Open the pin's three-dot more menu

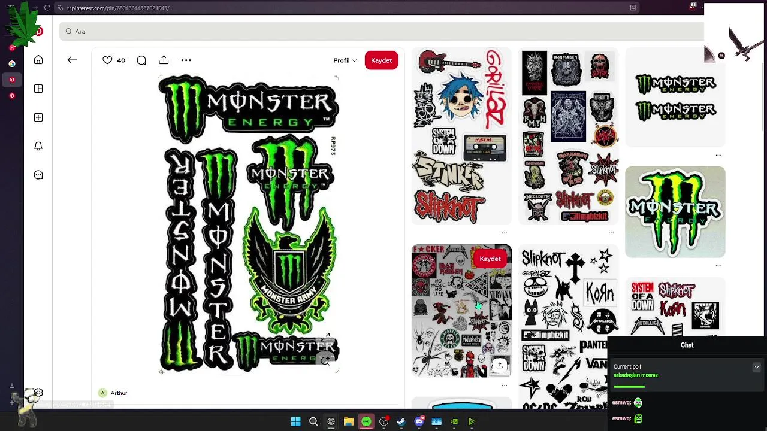[186, 60]
